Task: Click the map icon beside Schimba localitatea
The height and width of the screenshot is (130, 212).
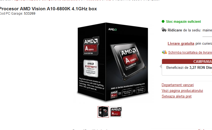Action: point(164,52)
